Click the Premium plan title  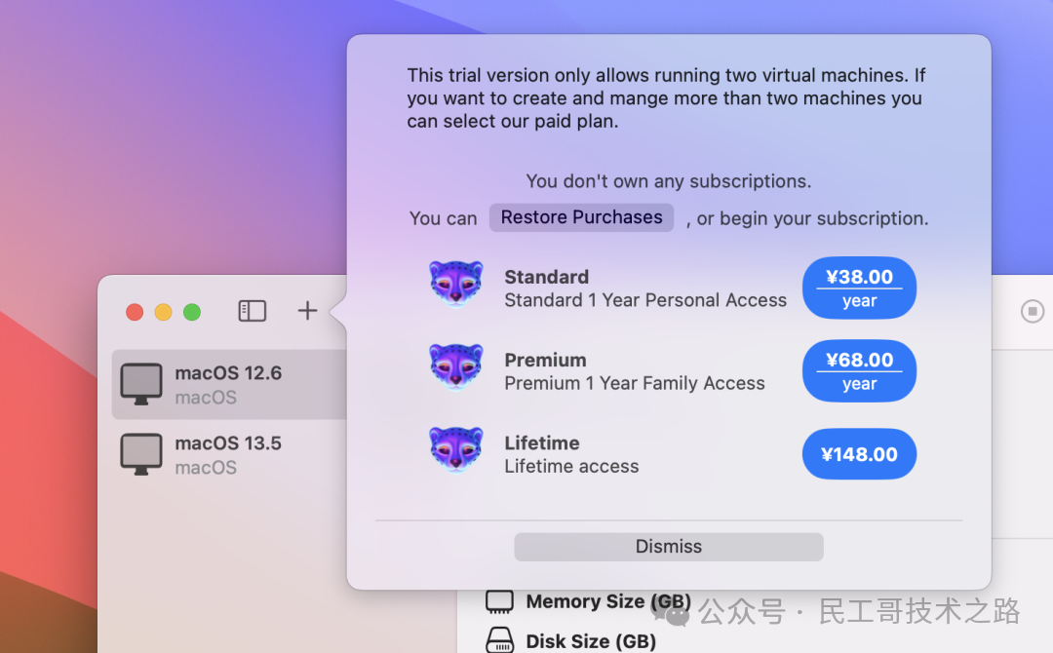(545, 360)
